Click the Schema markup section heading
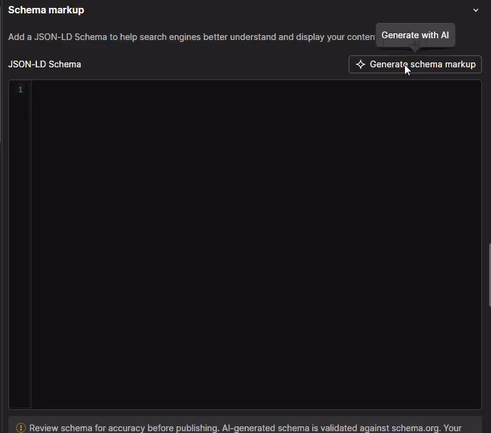 click(46, 10)
